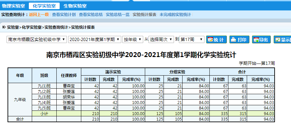Open 查看实验计划 link
Viewport: 291px width, 131px height.
(x=64, y=15)
